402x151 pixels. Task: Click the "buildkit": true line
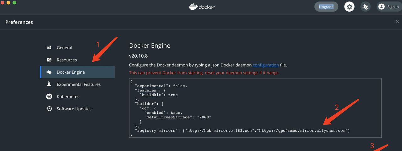click(159, 95)
